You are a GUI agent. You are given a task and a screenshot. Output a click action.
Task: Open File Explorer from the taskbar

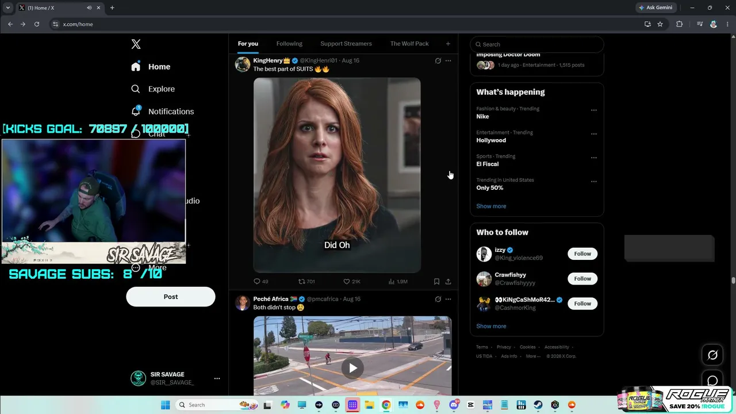click(369, 405)
